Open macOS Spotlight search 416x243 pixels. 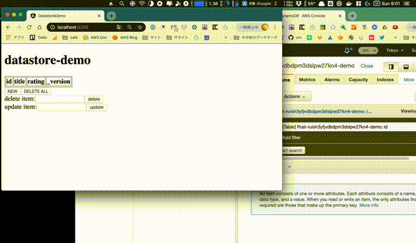122,3
